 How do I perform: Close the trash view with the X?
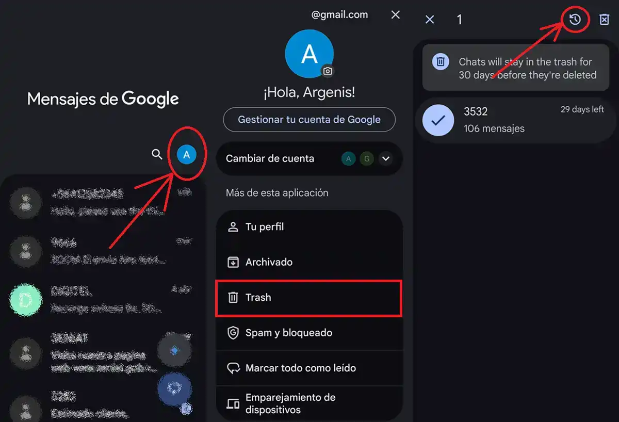tap(430, 19)
